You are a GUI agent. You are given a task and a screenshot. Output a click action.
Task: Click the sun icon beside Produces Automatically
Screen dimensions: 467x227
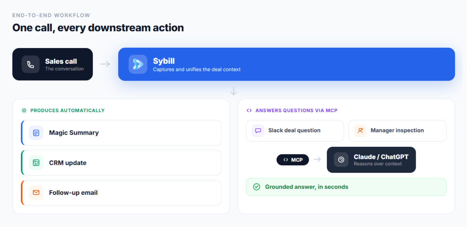coord(24,110)
